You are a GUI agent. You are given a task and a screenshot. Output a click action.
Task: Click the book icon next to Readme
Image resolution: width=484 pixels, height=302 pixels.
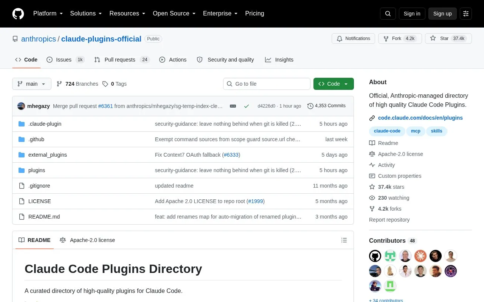372,143
